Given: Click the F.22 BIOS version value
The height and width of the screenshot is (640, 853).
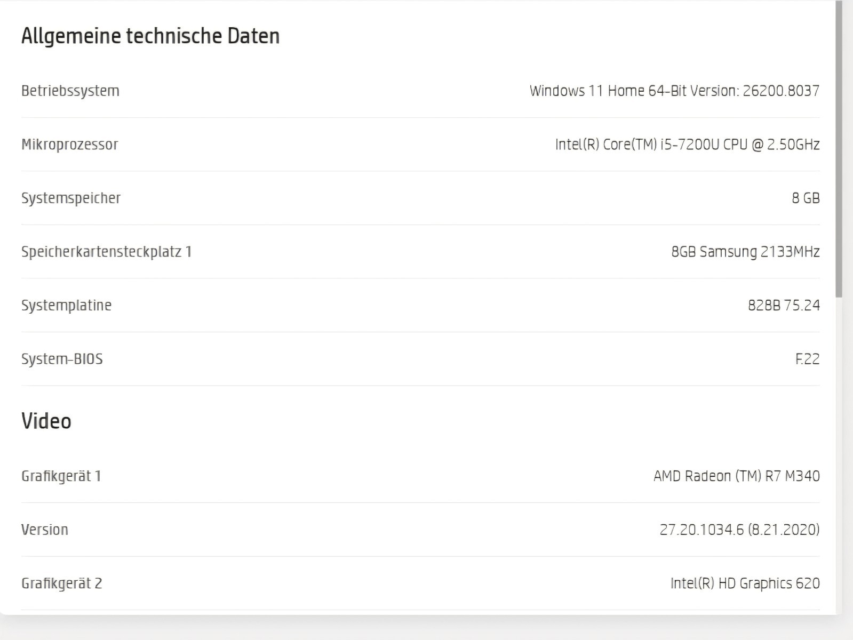Looking at the screenshot, I should pos(807,359).
